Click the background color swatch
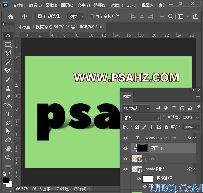Screen dimensions: 203x193 coord(11,185)
